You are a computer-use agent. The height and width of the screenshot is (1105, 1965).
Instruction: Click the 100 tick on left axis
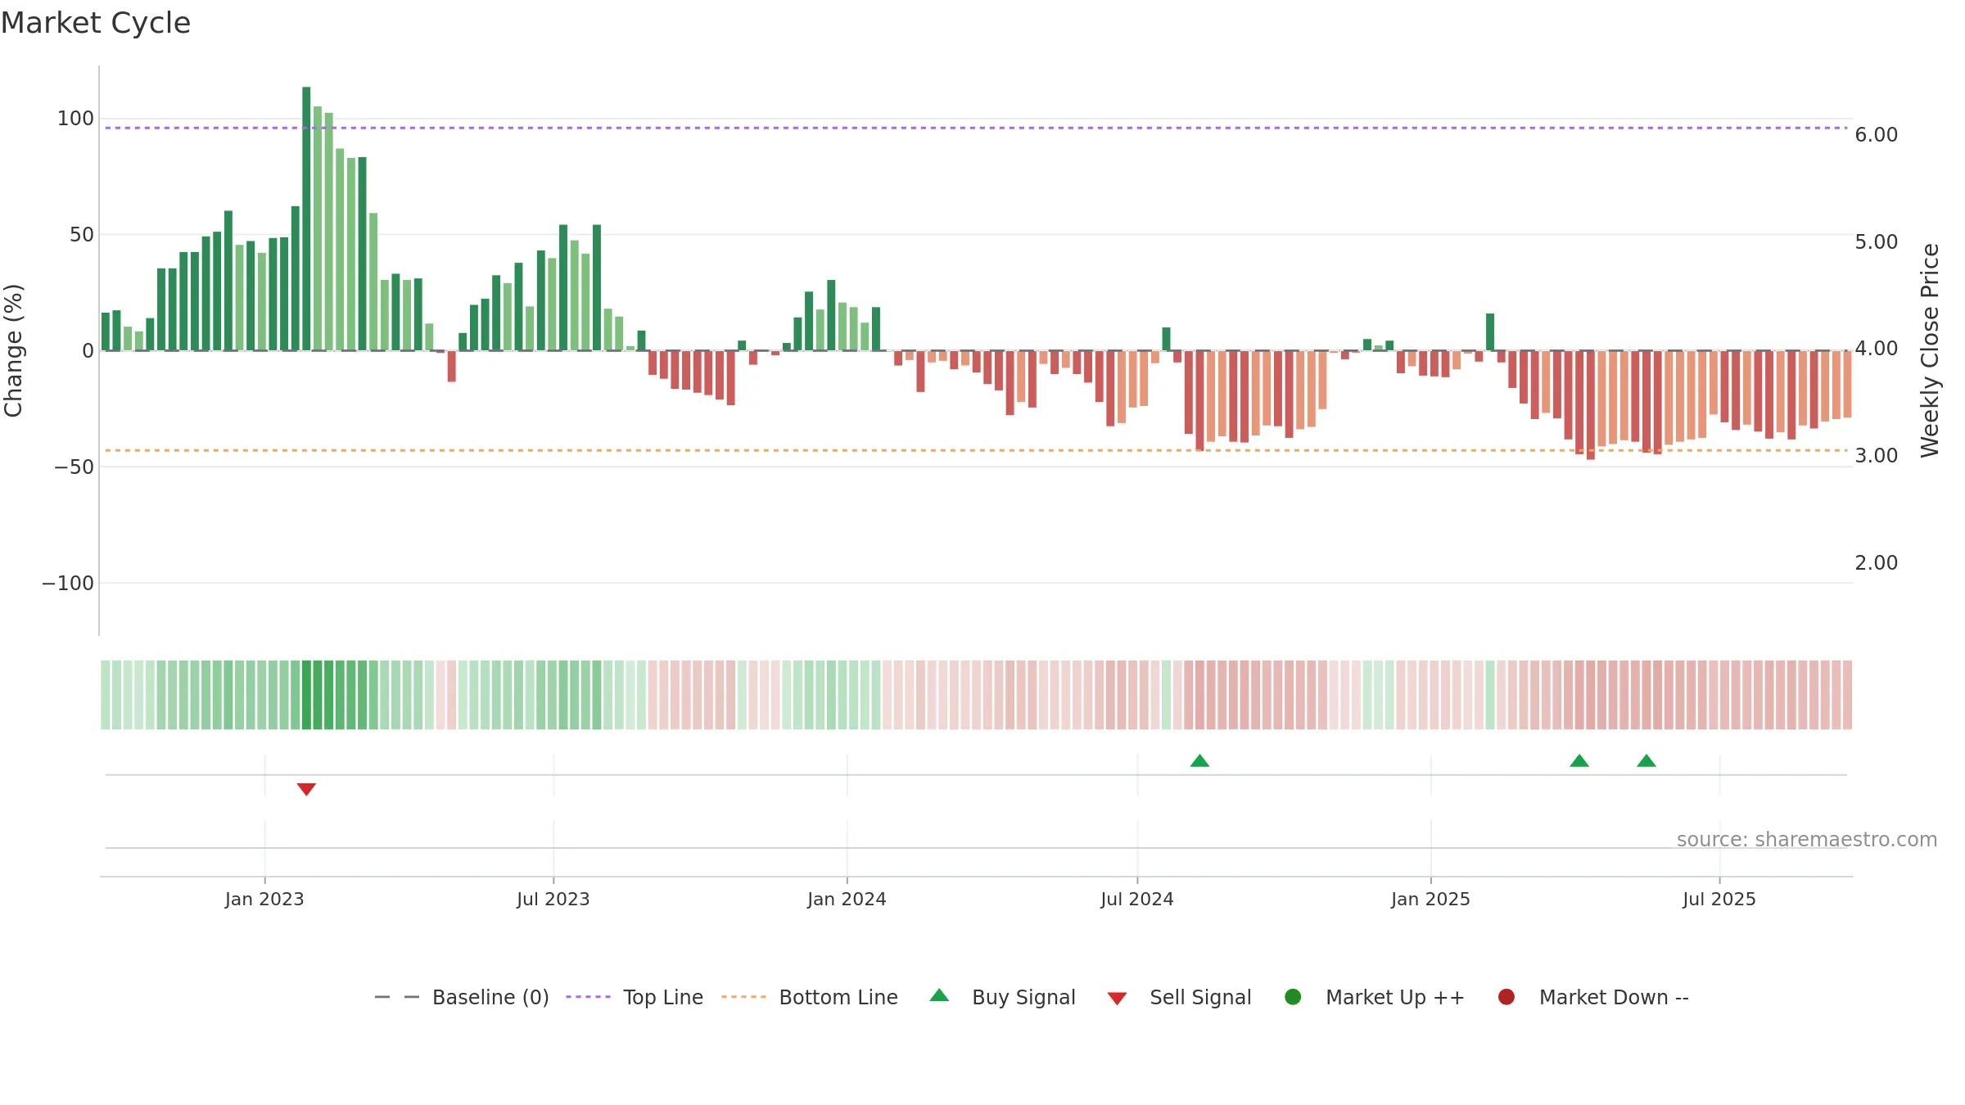click(75, 119)
